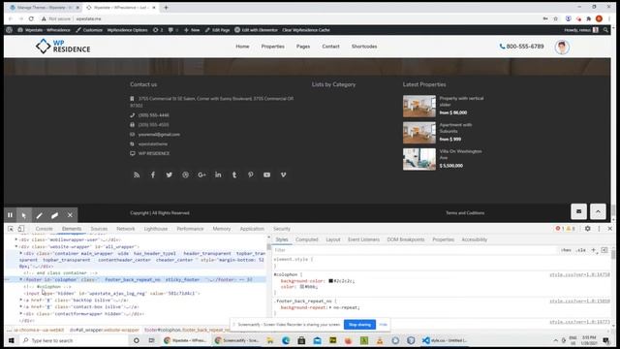Open the YouTube icon in footer

tap(267, 174)
